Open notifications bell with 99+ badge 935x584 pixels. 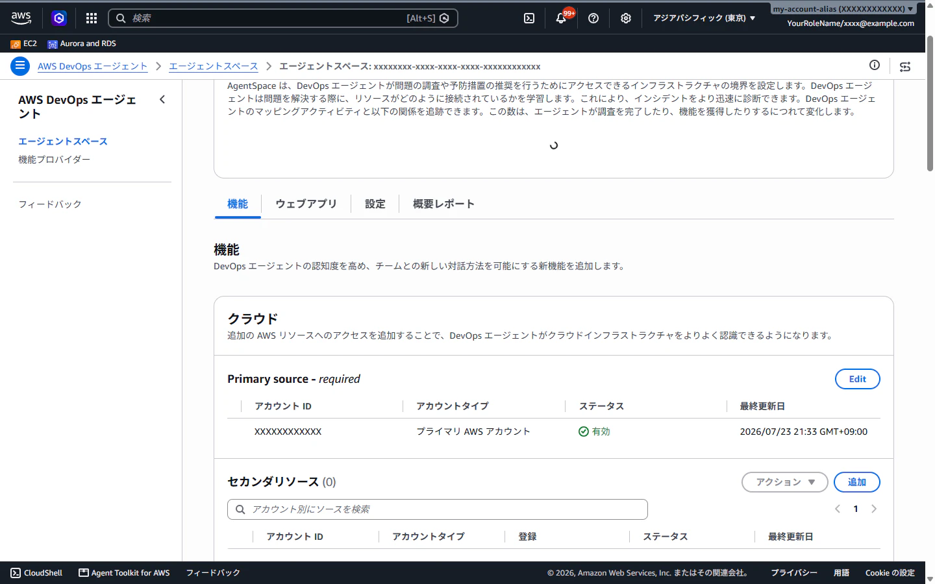(562, 18)
